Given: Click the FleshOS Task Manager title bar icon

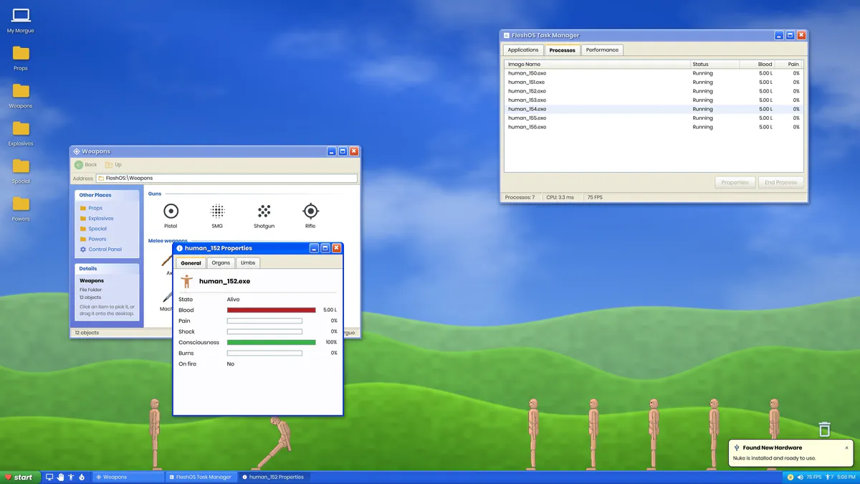Looking at the screenshot, I should click(x=506, y=35).
